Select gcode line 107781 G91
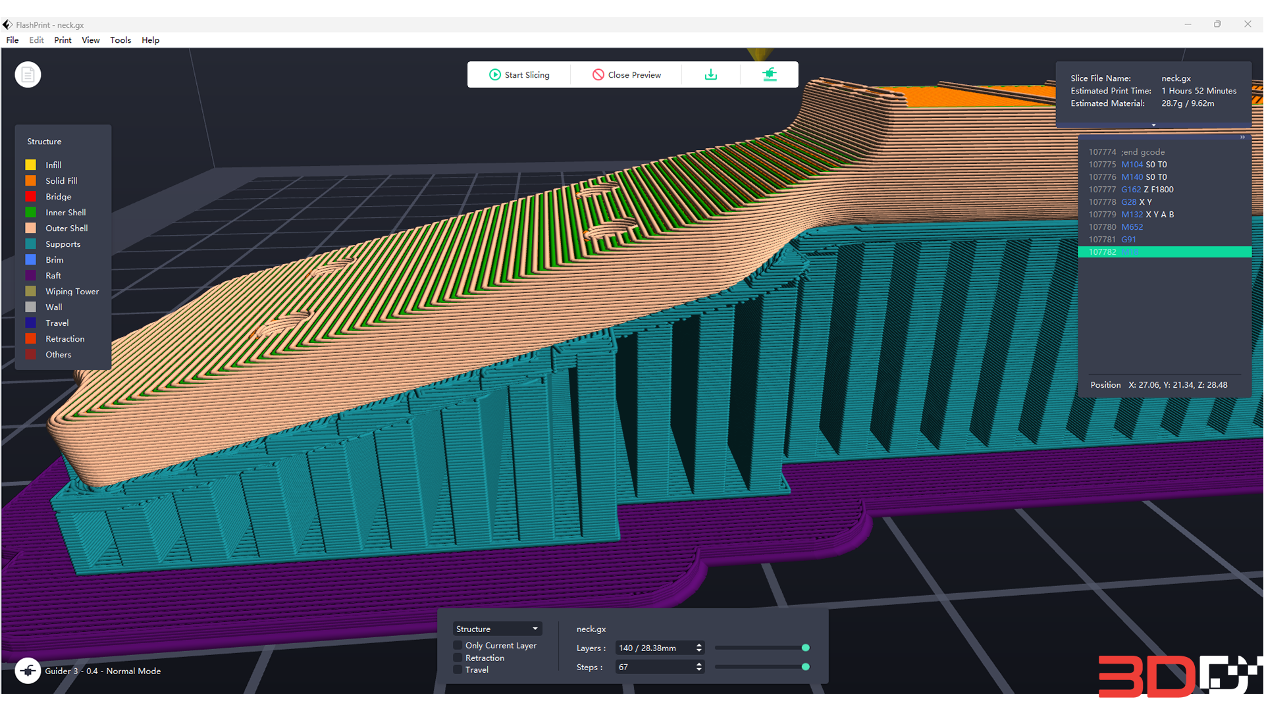 (1164, 240)
